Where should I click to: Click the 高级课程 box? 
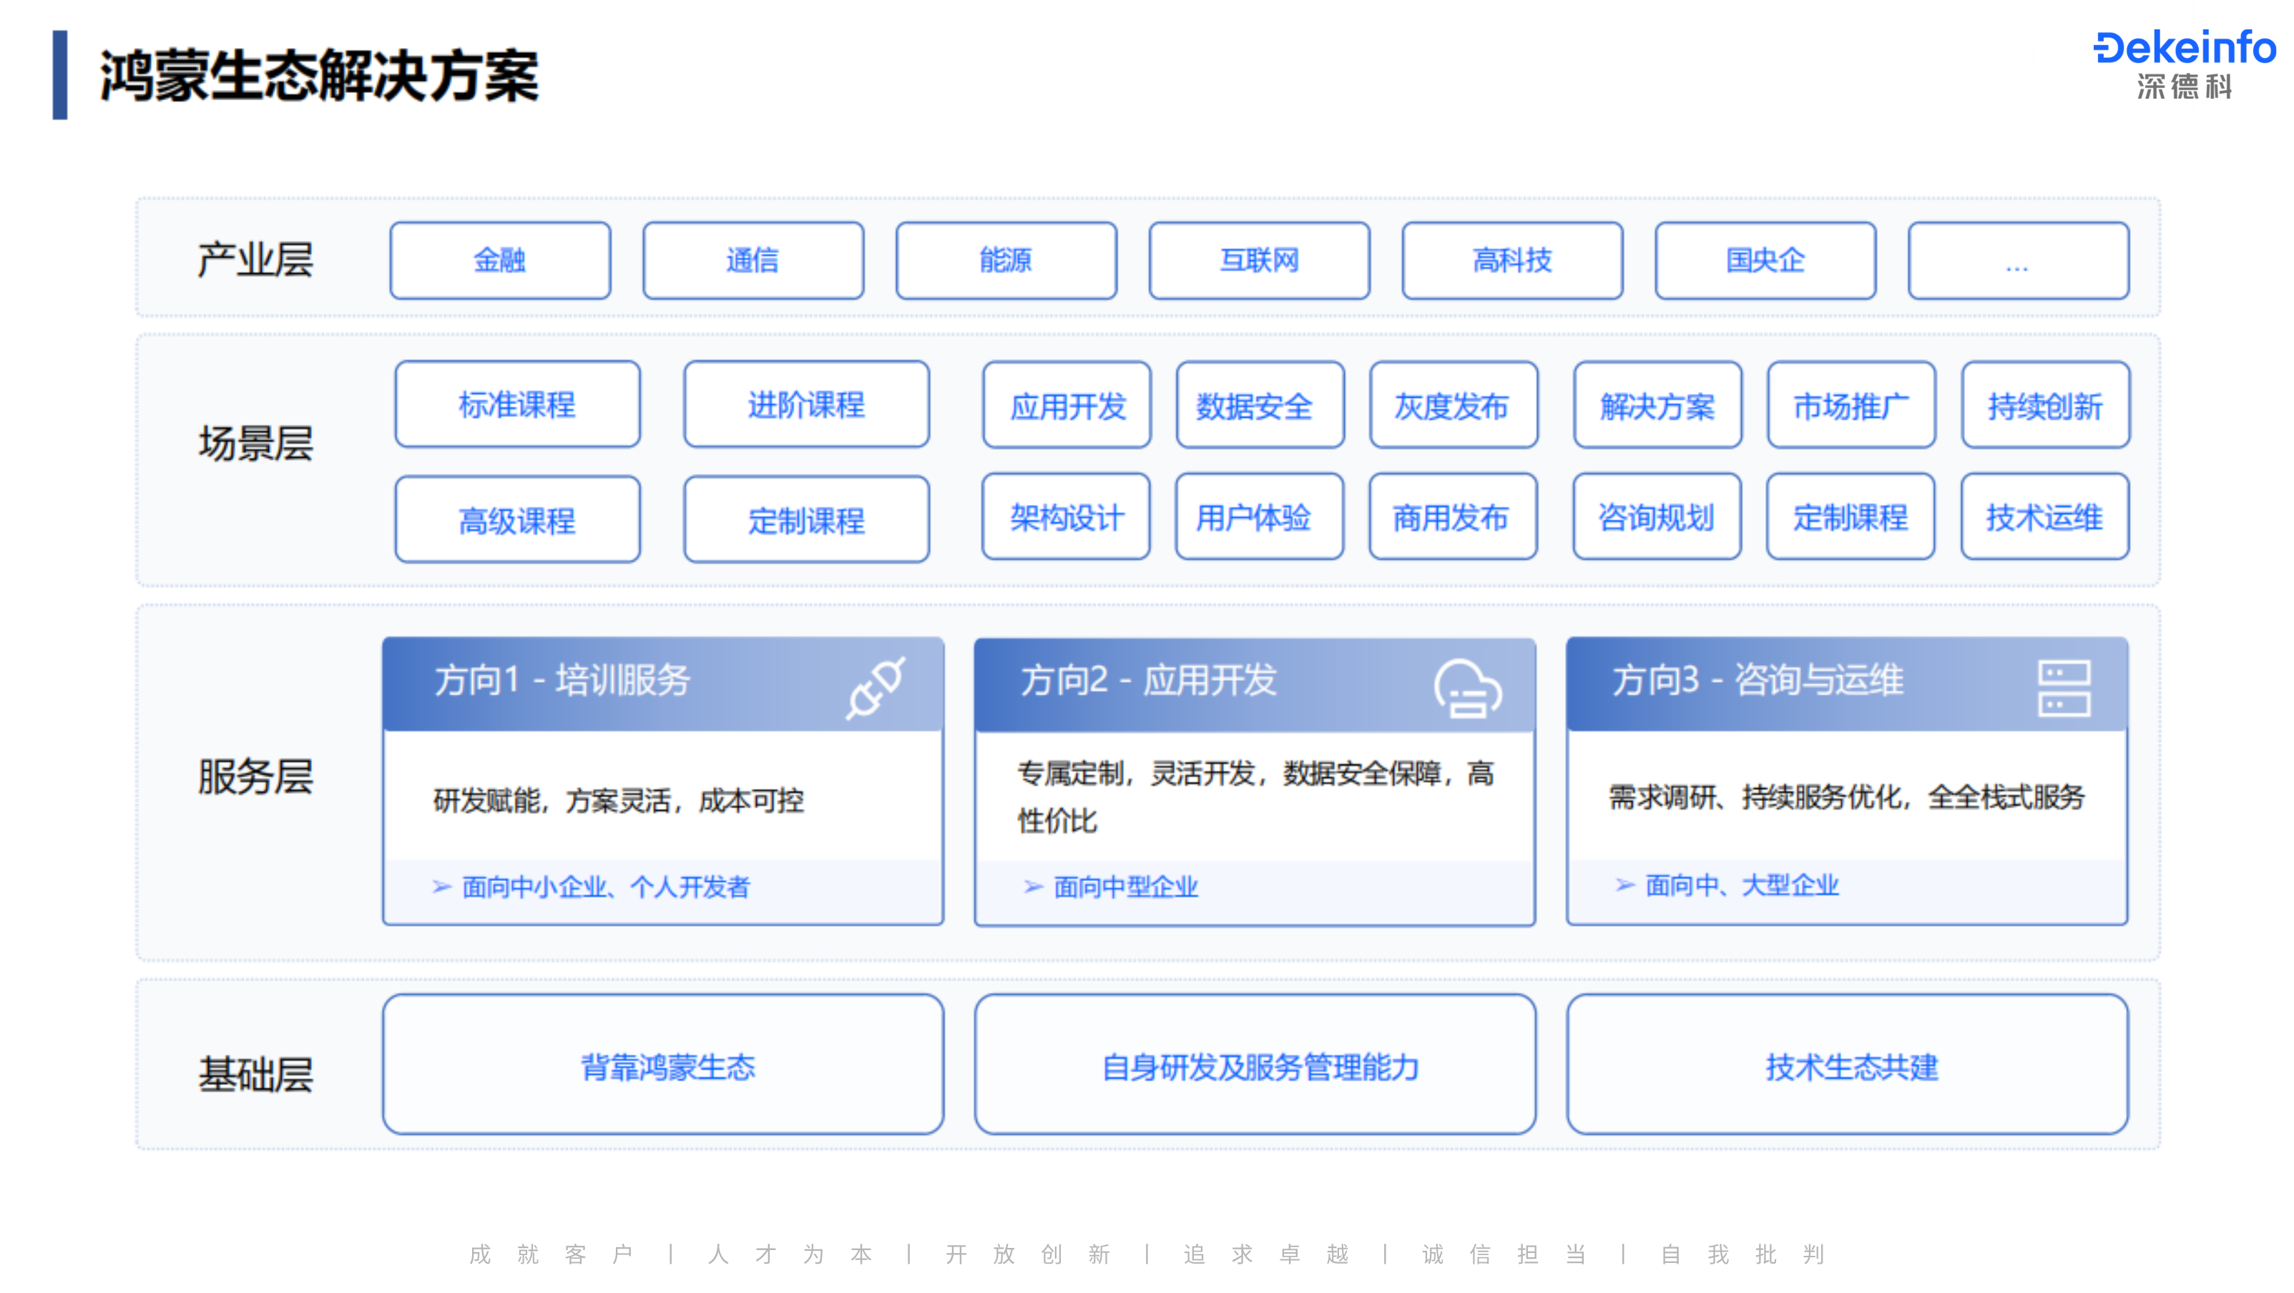516,519
